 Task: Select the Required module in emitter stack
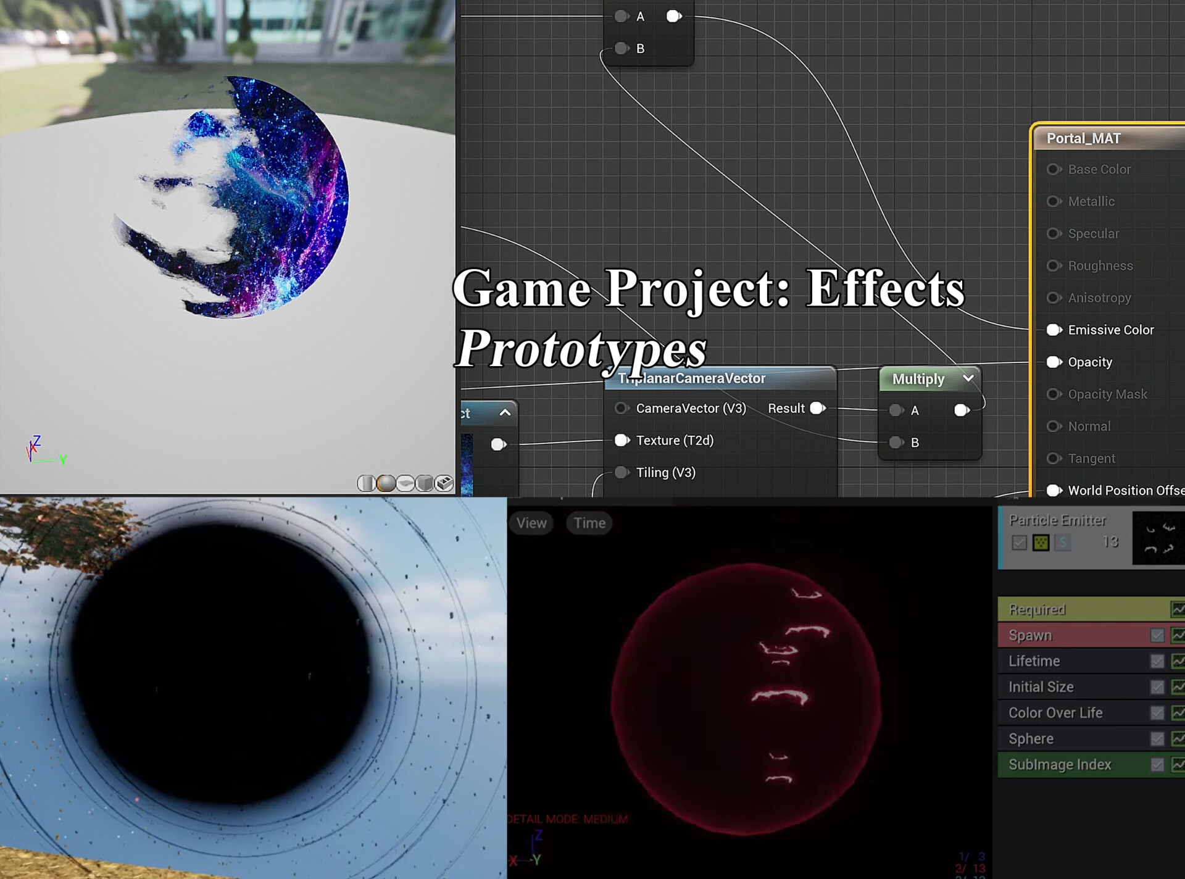click(x=1049, y=609)
